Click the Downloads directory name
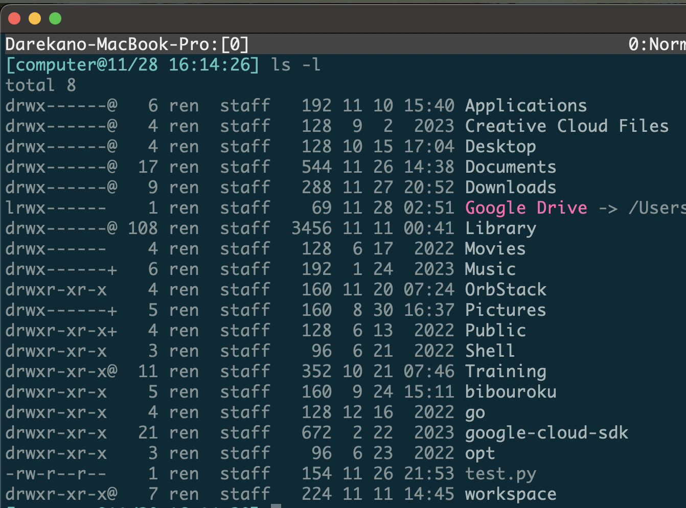 pyautogui.click(x=510, y=187)
